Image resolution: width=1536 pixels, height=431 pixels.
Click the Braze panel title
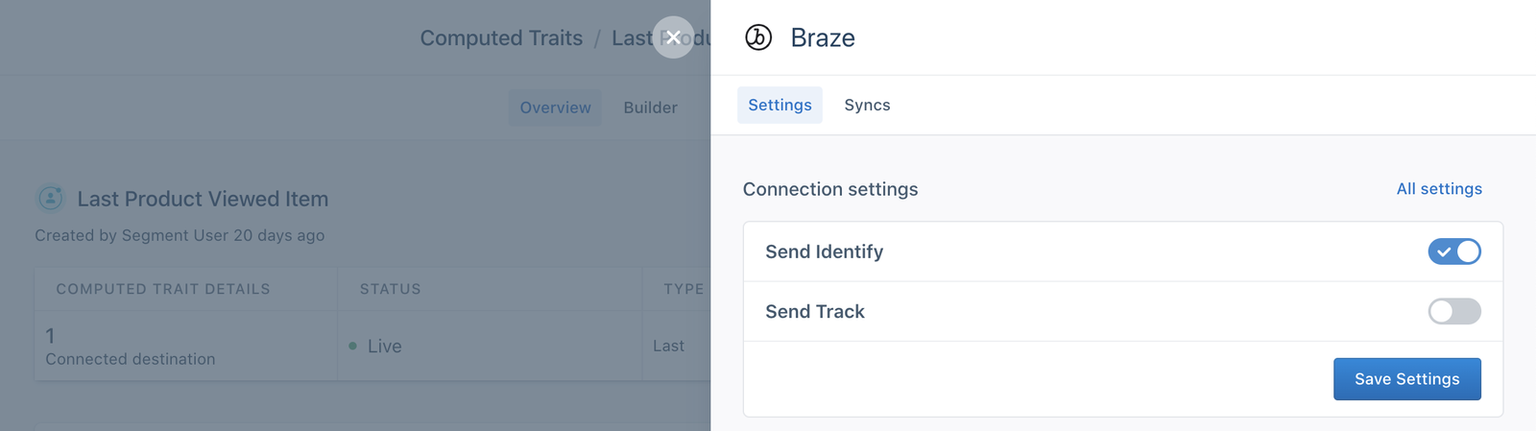(x=823, y=38)
